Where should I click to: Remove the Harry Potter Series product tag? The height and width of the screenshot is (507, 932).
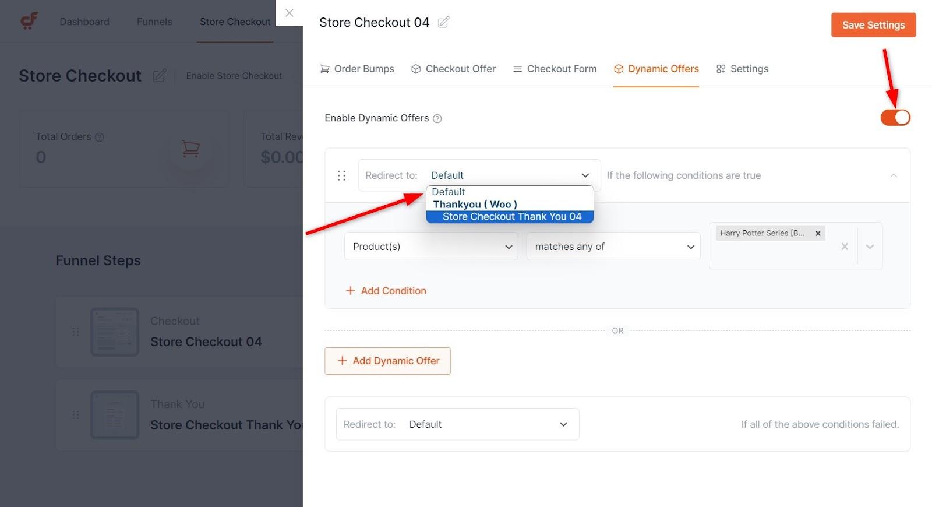point(818,233)
